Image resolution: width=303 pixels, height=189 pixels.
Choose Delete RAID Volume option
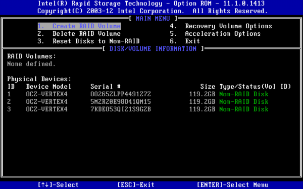79,34
